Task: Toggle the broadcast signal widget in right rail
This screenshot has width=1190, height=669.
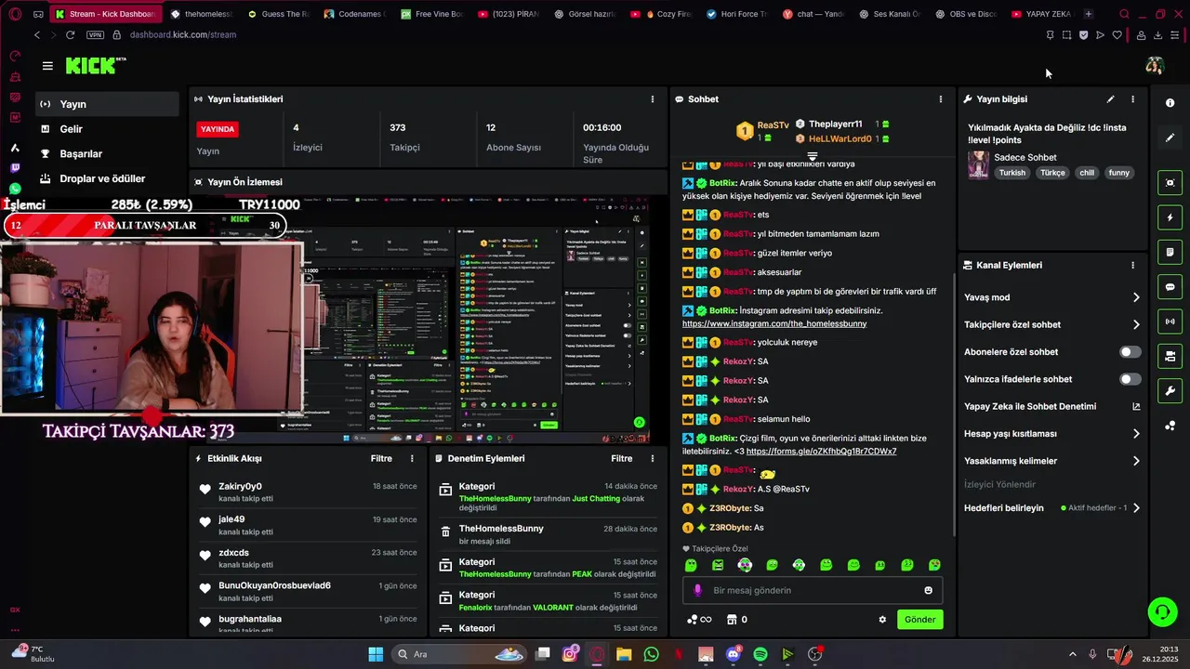Action: point(1170,321)
